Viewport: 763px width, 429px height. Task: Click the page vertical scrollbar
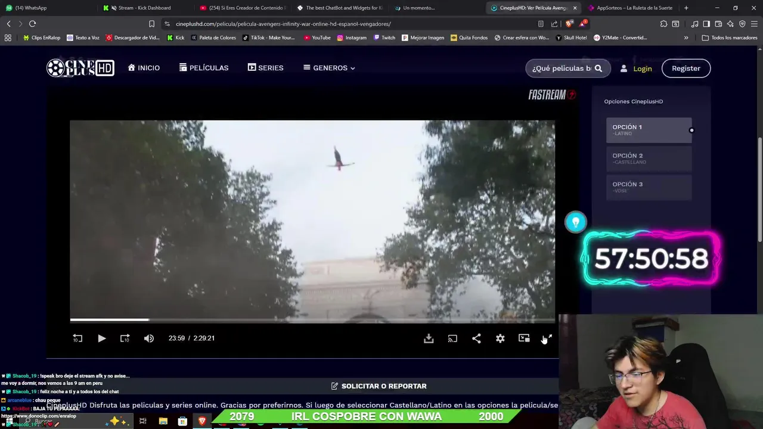click(759, 191)
